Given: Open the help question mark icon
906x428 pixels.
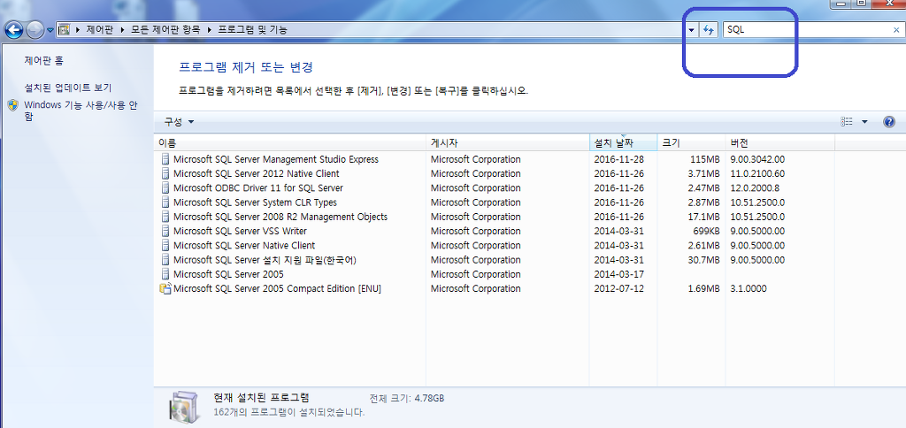Looking at the screenshot, I should coord(889,122).
